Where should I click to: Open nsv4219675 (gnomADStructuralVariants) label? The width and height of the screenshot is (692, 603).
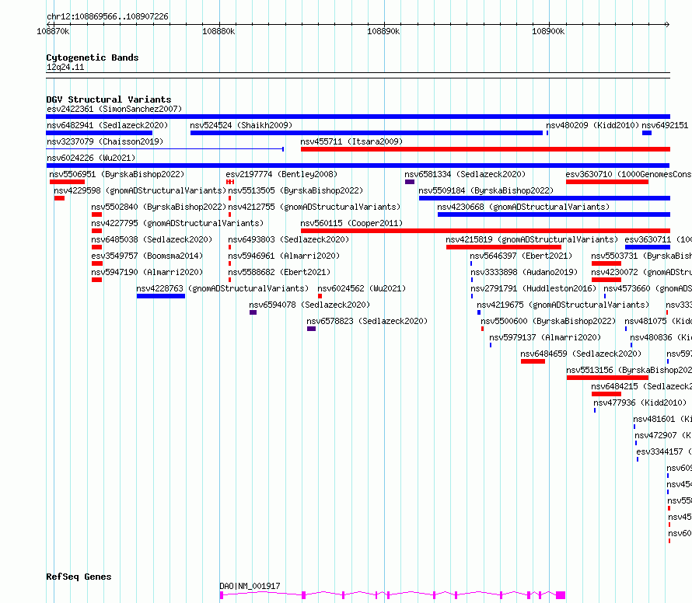(563, 305)
